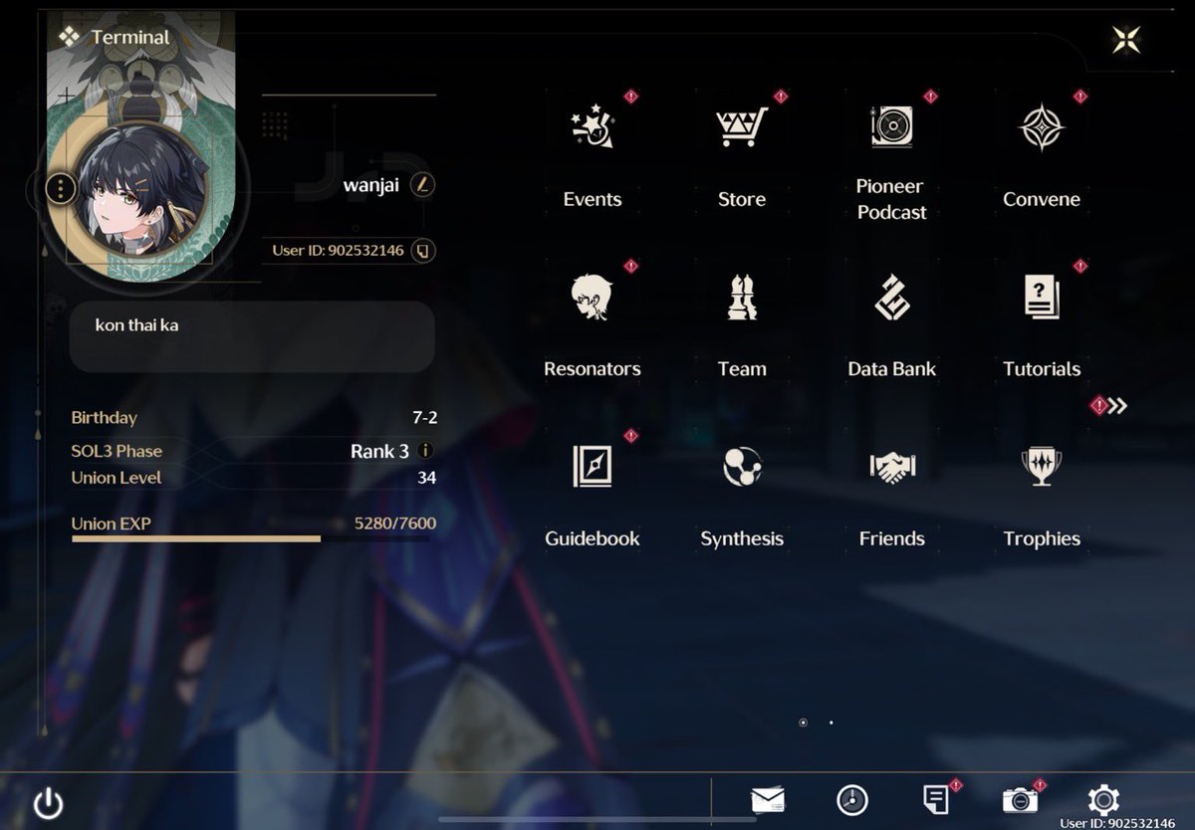Open the settings gear

(1103, 799)
